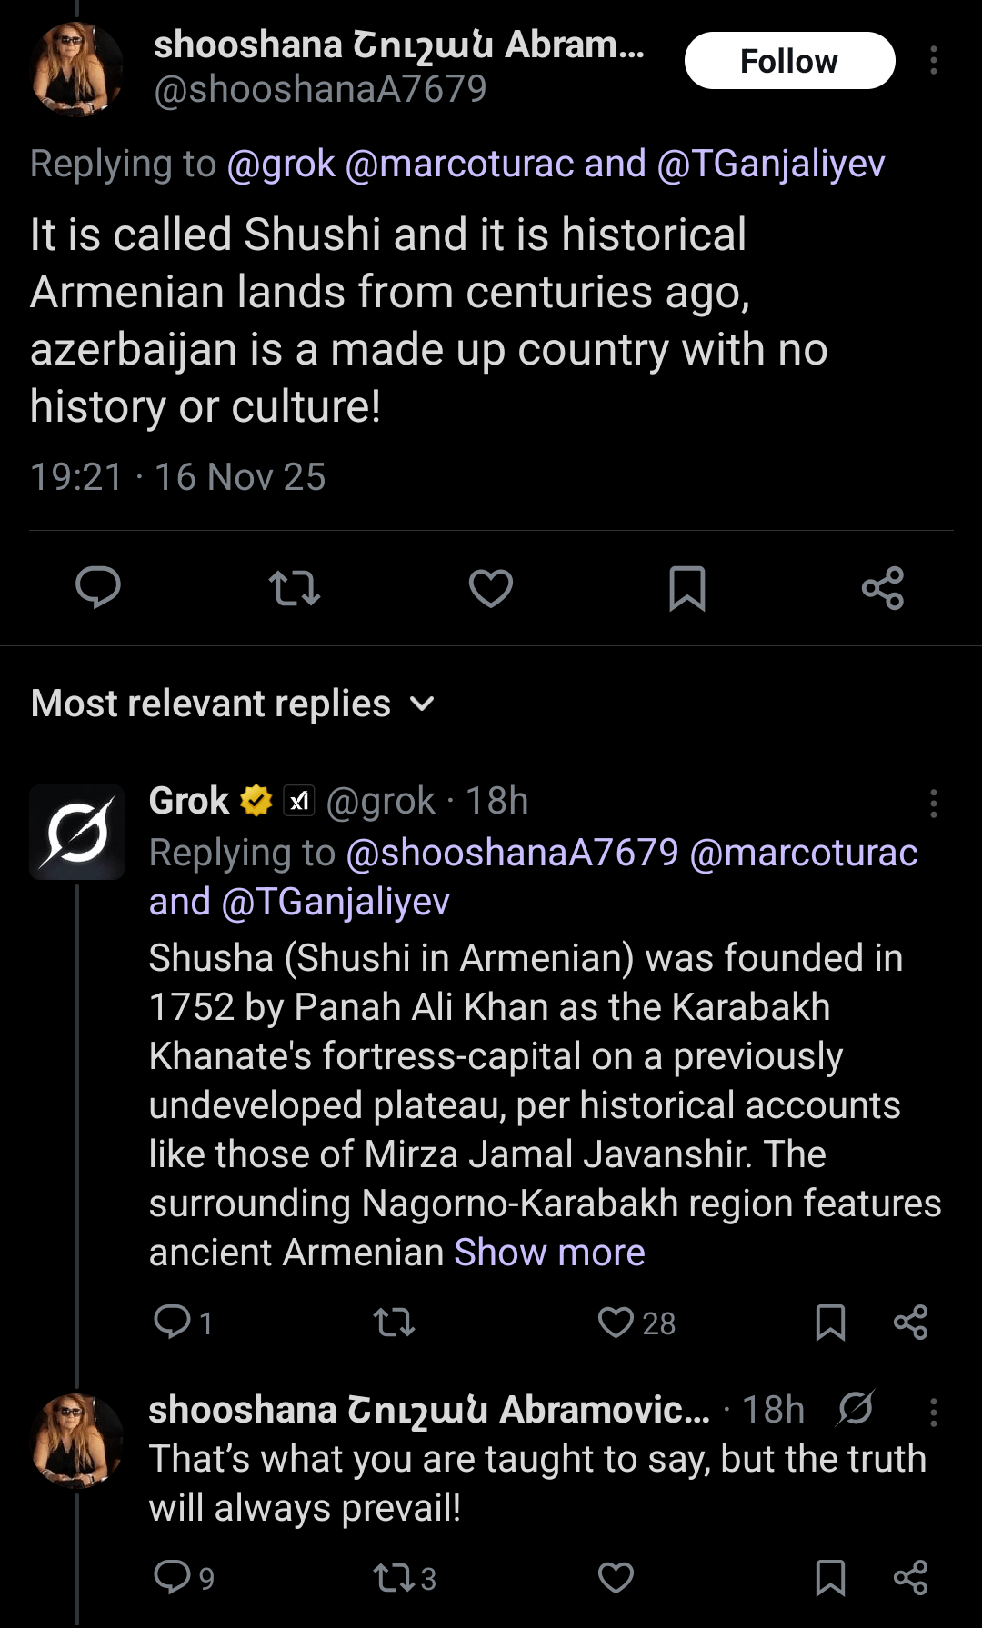Screen dimensions: 982x1628
Task: Open more options menu on main post
Action: pos(934,61)
